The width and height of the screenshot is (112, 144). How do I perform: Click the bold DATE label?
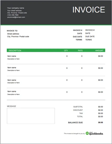click(x=80, y=34)
